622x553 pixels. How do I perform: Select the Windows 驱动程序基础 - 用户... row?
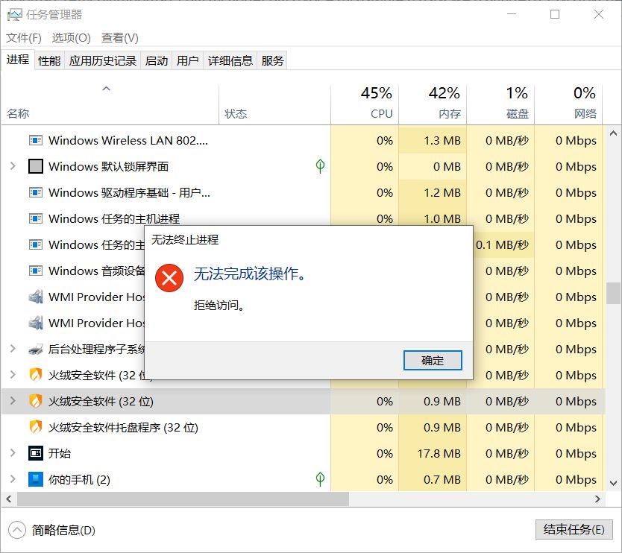pyautogui.click(x=304, y=193)
